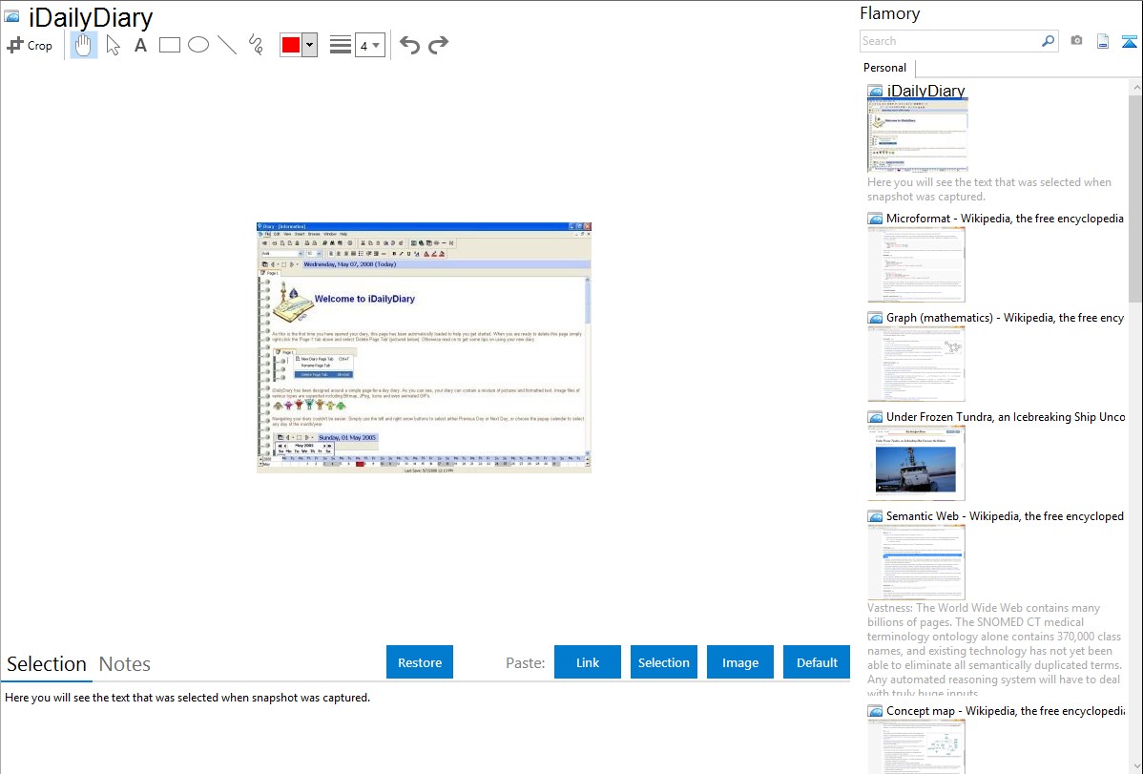The width and height of the screenshot is (1143, 774).
Task: Select the Crop tool
Action: coord(30,45)
